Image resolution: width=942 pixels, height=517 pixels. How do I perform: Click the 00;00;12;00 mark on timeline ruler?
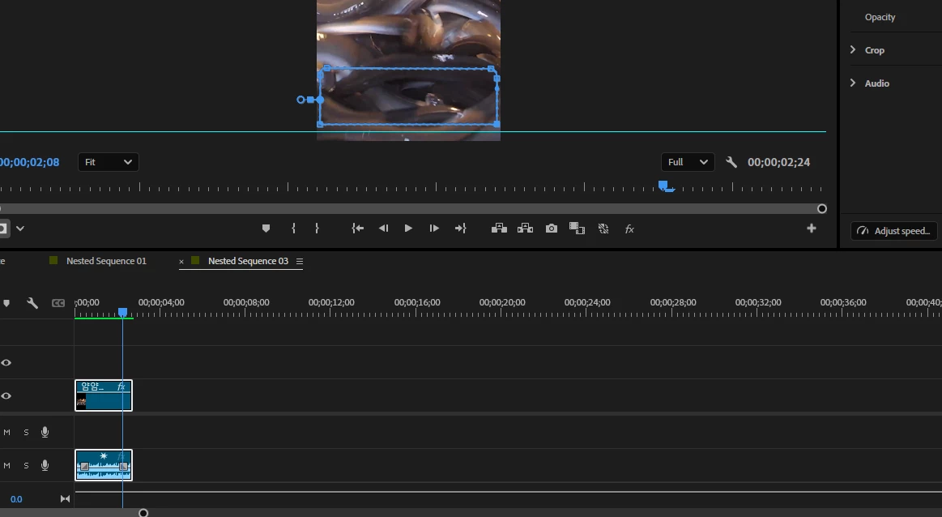(x=331, y=302)
